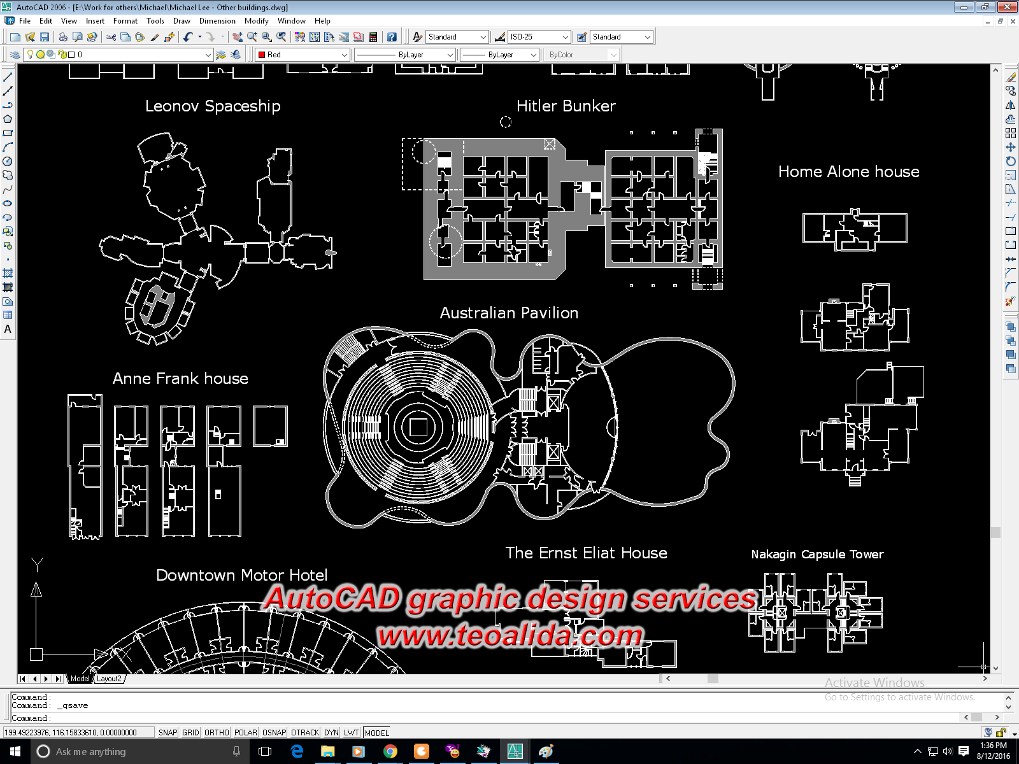1019x764 pixels.
Task: Click the Pan realtime hand icon
Action: click(x=237, y=37)
